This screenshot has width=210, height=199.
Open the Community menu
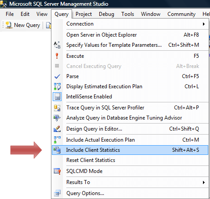tap(181, 14)
